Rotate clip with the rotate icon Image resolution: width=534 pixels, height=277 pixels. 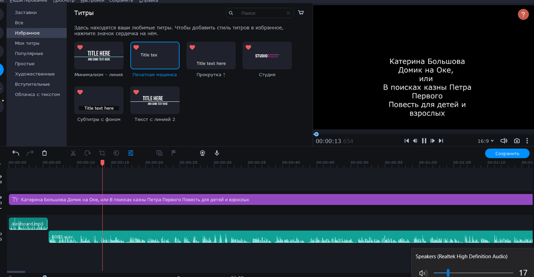pyautogui.click(x=88, y=153)
